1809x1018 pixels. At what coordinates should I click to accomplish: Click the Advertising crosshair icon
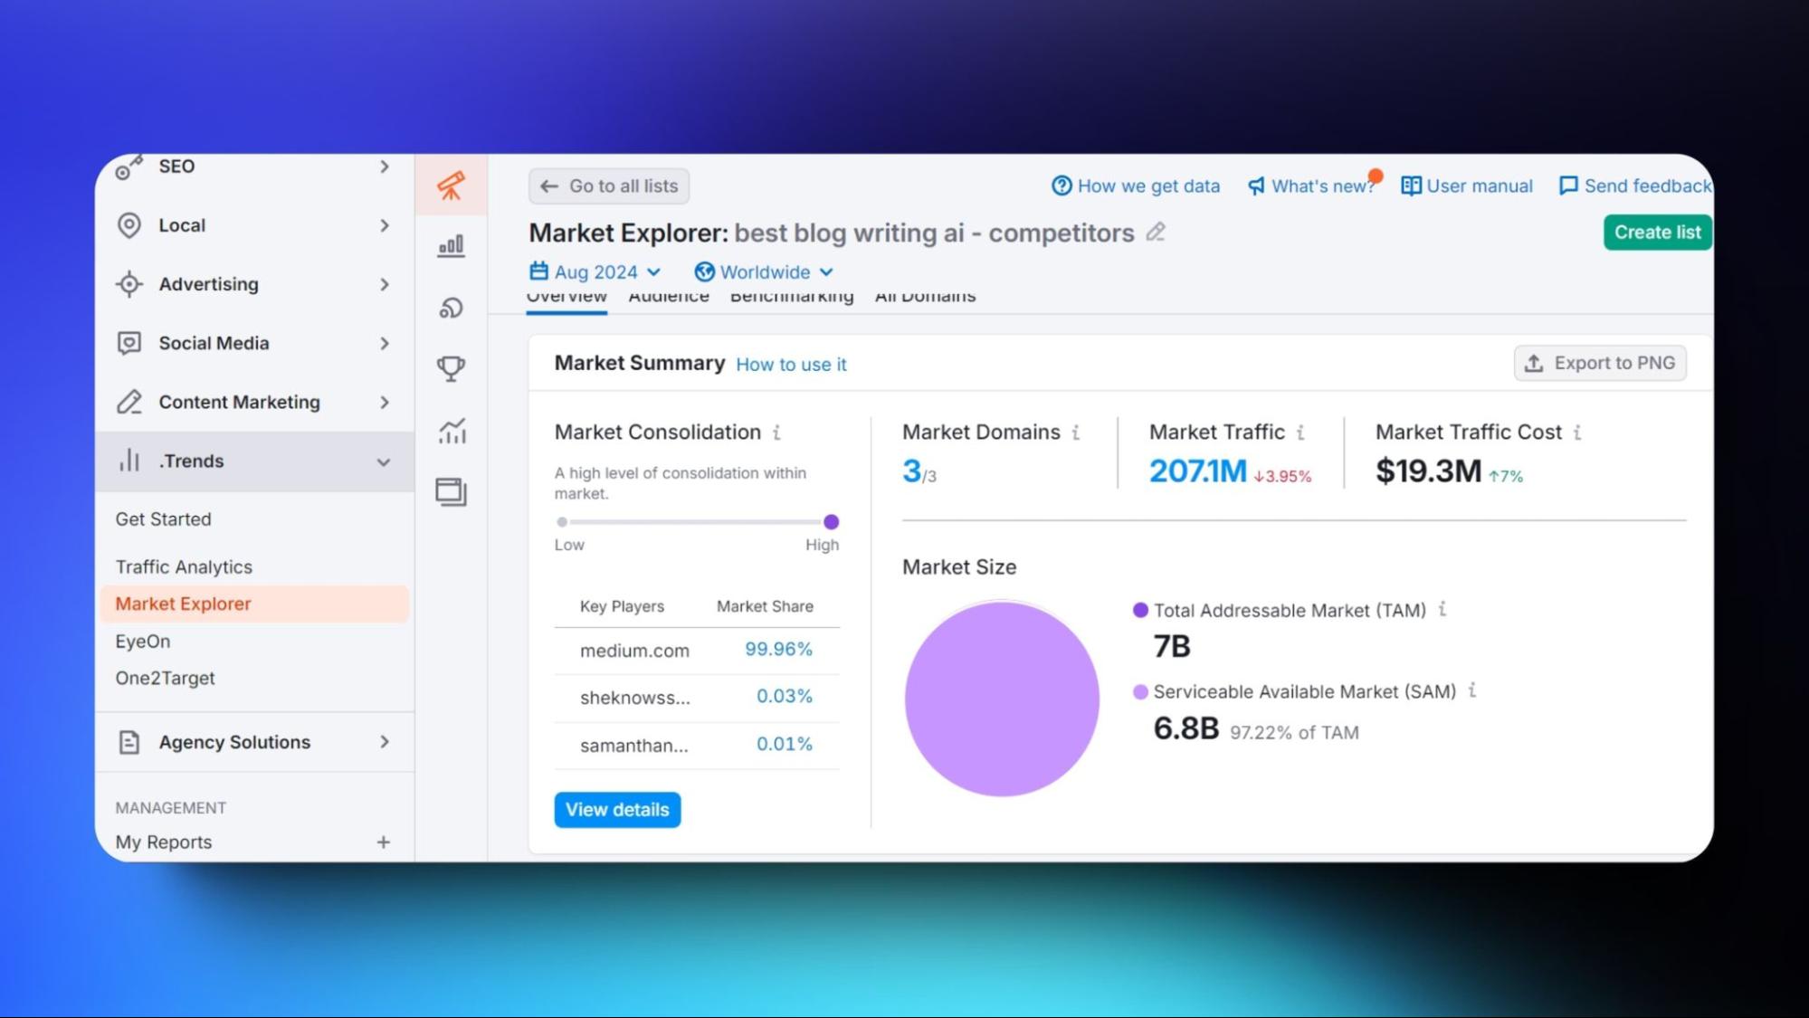[x=129, y=284]
